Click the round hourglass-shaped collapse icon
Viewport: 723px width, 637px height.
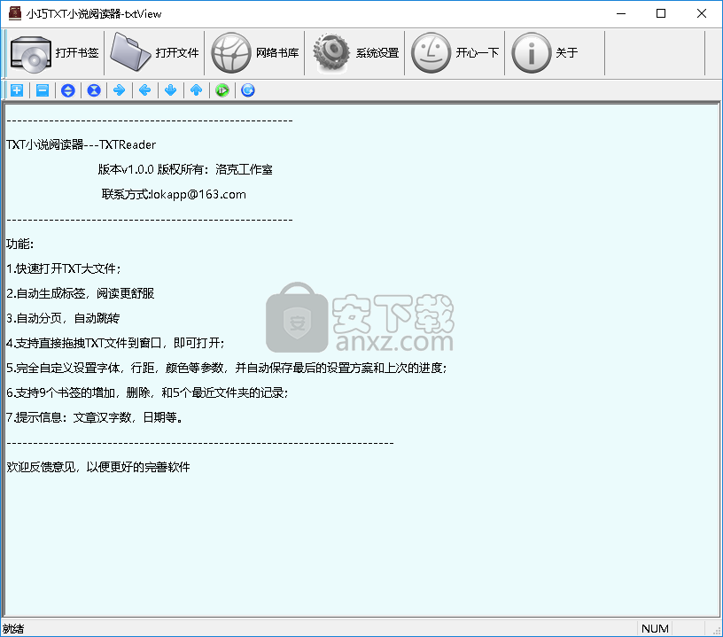[x=94, y=89]
